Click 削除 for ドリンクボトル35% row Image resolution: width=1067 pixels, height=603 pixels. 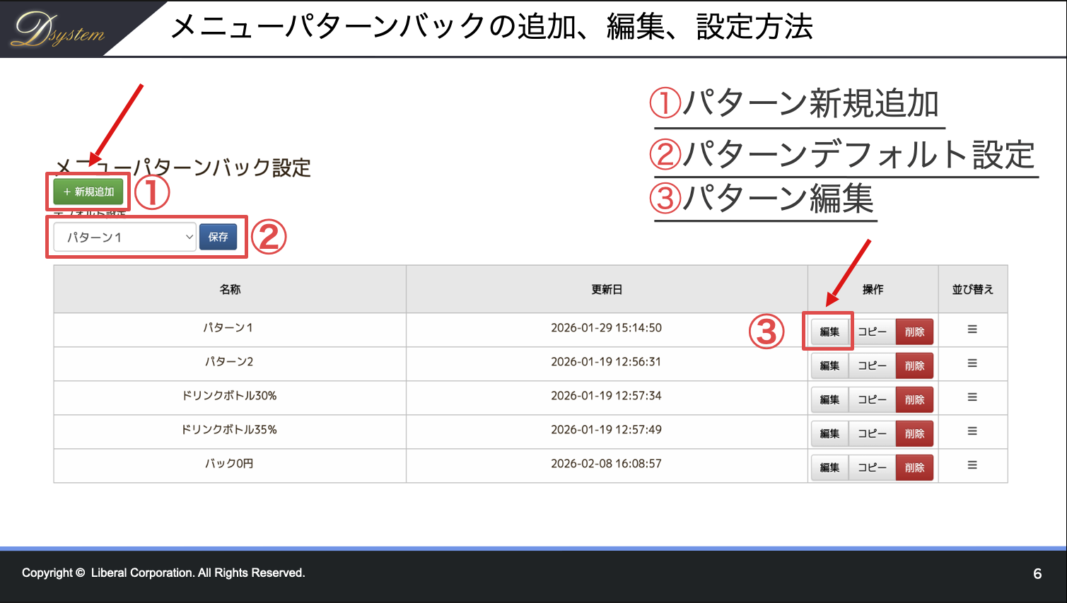click(914, 433)
